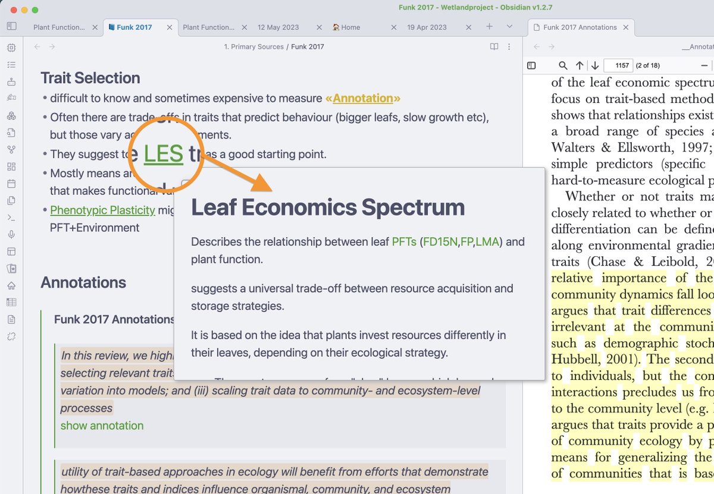Switch to the Home tab
714x494 pixels.
[x=350, y=27]
